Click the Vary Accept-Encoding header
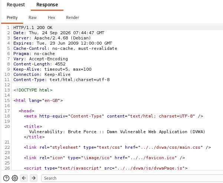Image resolution: width=223 pixels, height=183 pixels. pos(40,59)
